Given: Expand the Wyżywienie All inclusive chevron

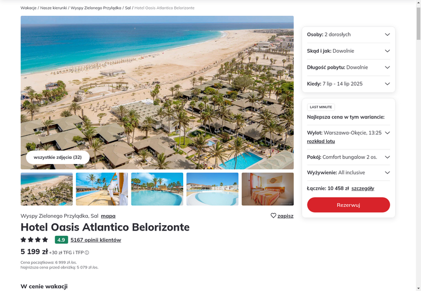Looking at the screenshot, I should coord(387,173).
